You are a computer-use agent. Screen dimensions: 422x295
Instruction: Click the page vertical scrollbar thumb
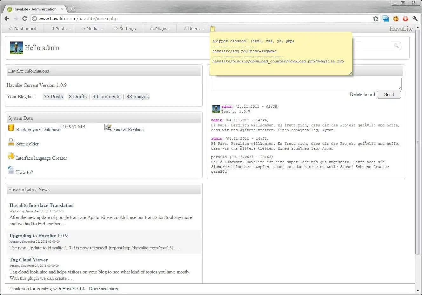pyautogui.click(x=418, y=142)
